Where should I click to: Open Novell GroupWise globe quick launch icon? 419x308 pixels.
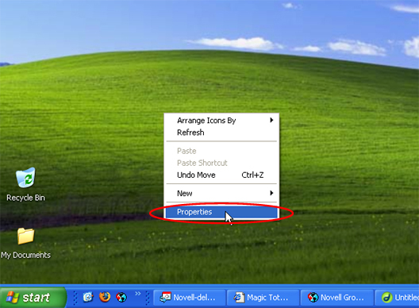click(121, 297)
